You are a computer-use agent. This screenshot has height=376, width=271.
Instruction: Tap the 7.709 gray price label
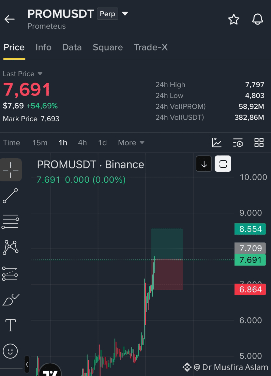coord(250,248)
